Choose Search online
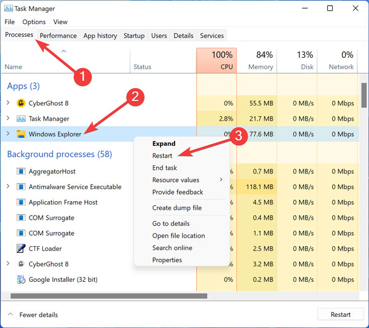 click(x=172, y=248)
